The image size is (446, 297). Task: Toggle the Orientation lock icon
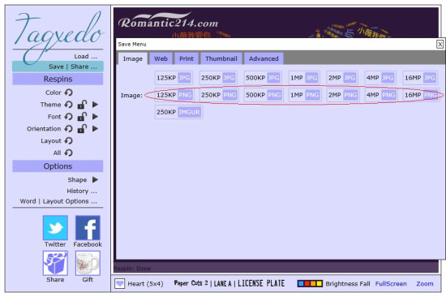click(82, 129)
